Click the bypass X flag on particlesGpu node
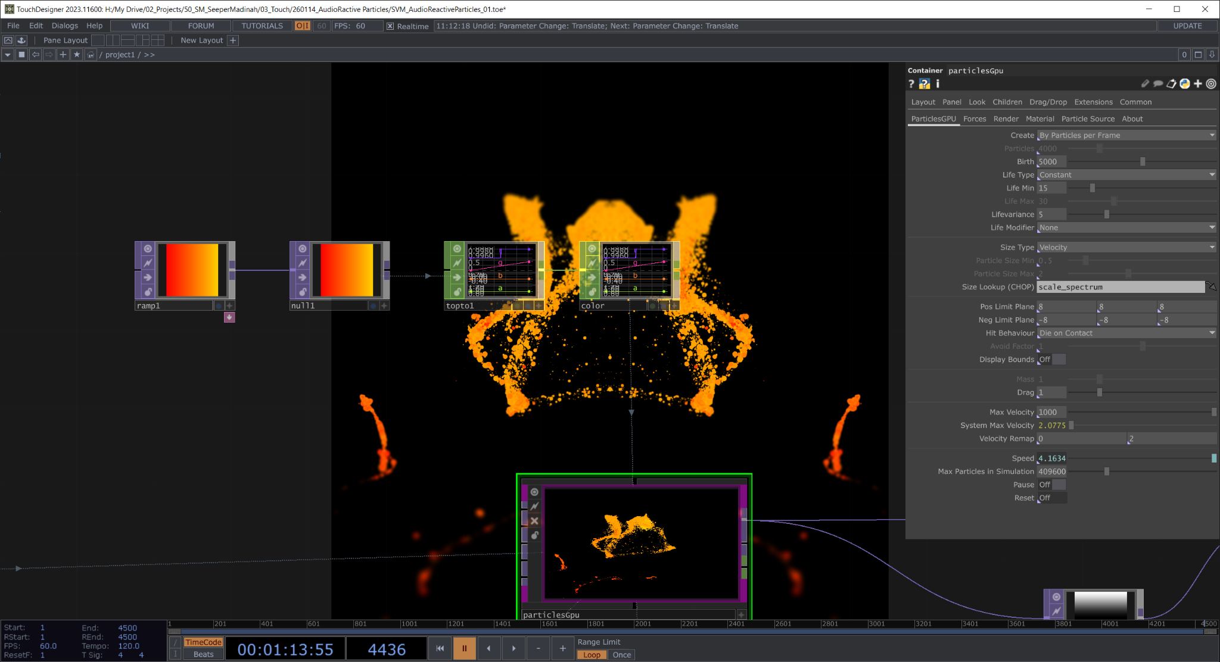The width and height of the screenshot is (1220, 662). click(534, 521)
